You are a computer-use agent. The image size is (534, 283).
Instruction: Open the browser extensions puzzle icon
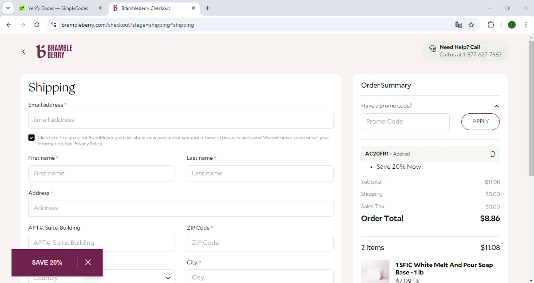(491, 25)
